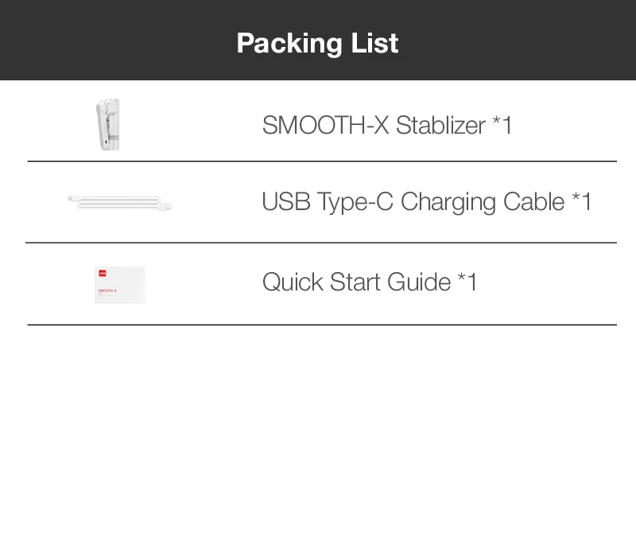Click the large USB plug on cable's right end
636x557 pixels.
(x=163, y=206)
